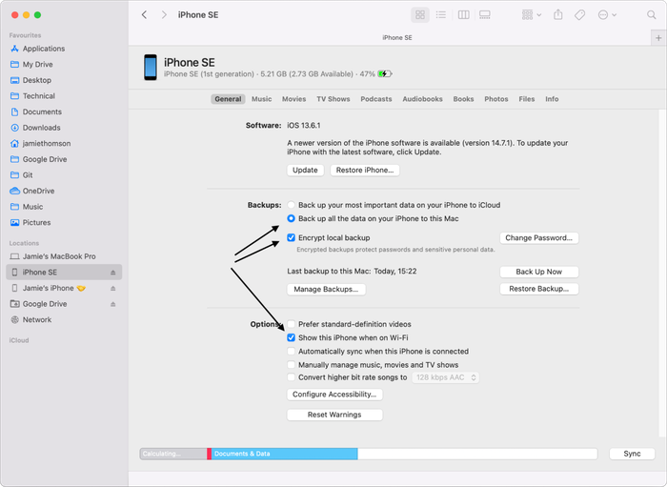667x487 pixels.
Task: Open the Finder search field
Action: (x=650, y=15)
